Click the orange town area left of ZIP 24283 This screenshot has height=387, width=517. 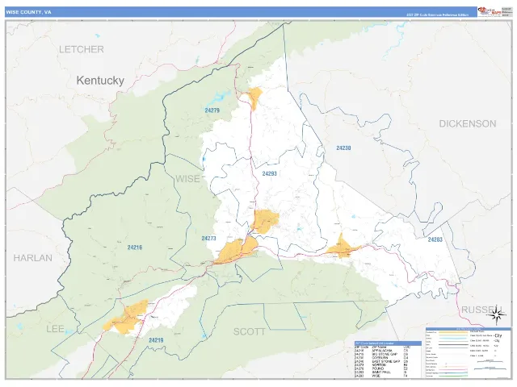click(x=343, y=248)
